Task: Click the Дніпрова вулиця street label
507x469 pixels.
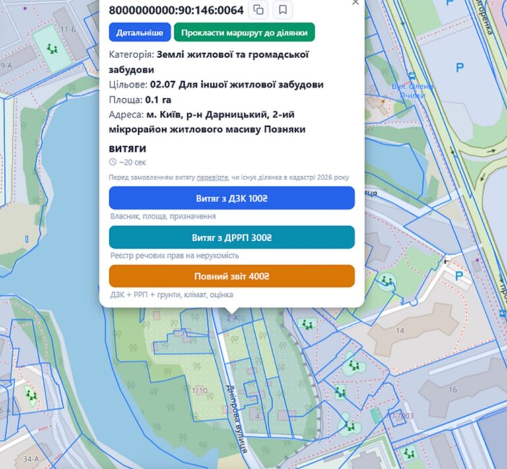Action: 235,418
